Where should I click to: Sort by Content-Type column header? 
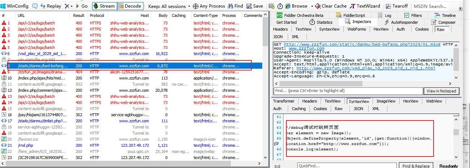pos(206,15)
